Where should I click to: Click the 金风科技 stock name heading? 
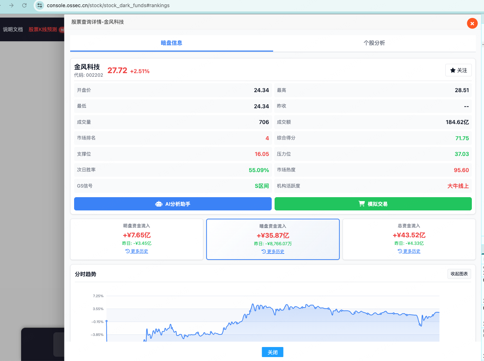pyautogui.click(x=87, y=67)
